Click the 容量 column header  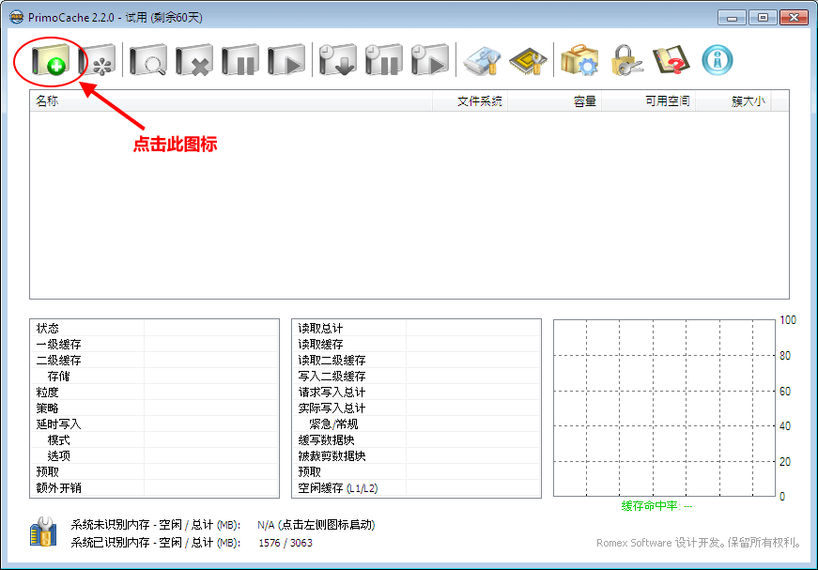(583, 100)
